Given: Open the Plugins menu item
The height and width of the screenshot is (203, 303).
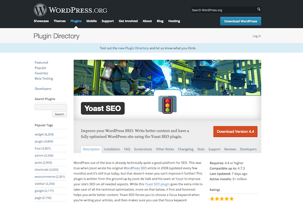Looking at the screenshot, I should coord(76,21).
